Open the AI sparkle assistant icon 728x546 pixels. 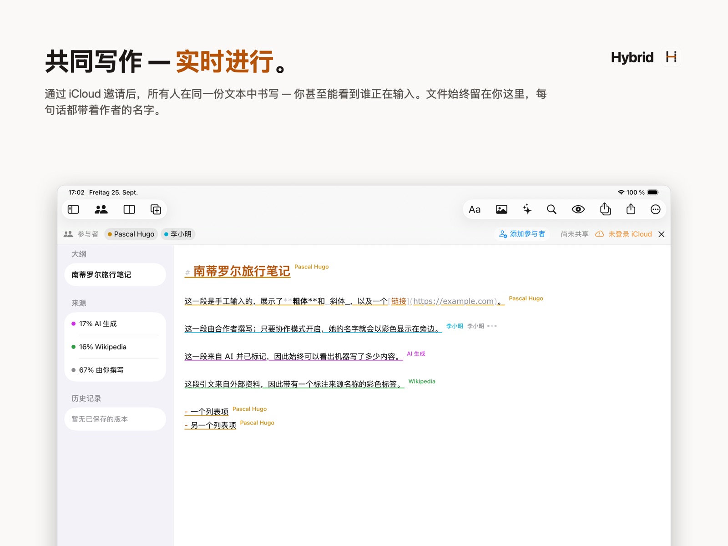(527, 209)
